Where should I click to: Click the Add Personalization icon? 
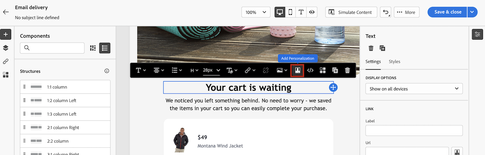click(297, 70)
